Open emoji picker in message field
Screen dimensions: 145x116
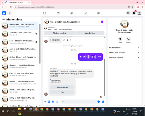tap(99, 101)
